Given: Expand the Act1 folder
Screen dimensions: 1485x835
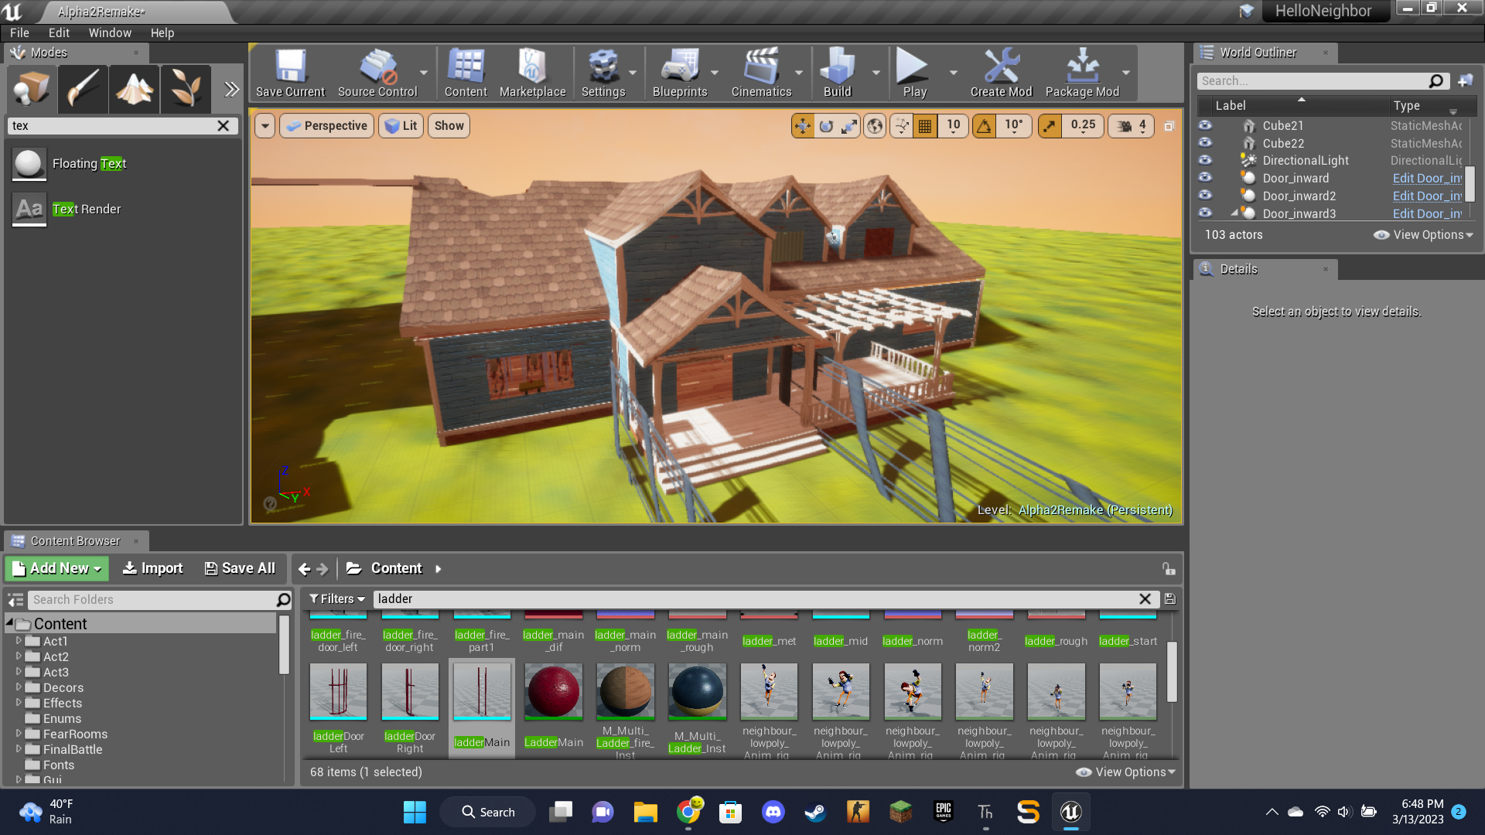Looking at the screenshot, I should (19, 641).
